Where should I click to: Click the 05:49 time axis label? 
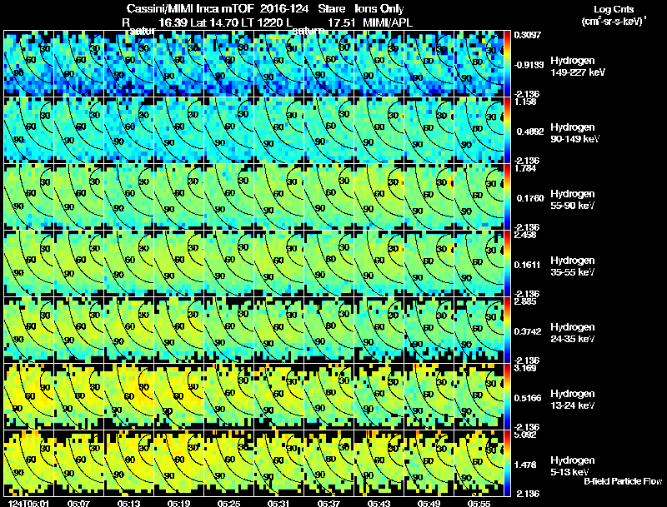[429, 503]
